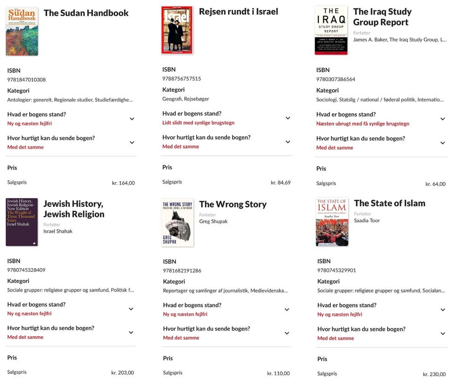The height and width of the screenshot is (380, 453).
Task: Click author name Greg Shupak
Action: pos(213,221)
